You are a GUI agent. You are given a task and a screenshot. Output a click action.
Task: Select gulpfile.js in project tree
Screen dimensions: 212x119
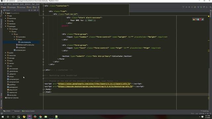click(12, 85)
